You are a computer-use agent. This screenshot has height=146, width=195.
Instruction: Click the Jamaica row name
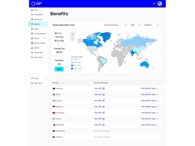click(x=59, y=137)
